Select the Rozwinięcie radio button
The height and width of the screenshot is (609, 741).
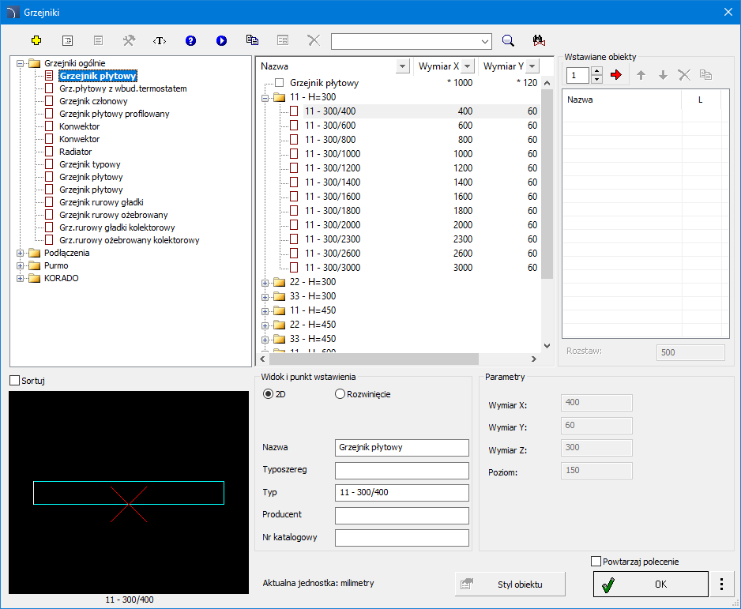click(x=340, y=394)
